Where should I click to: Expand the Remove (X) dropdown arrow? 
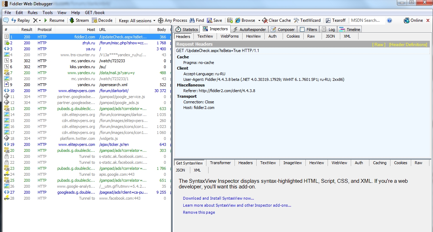pyautogui.click(x=40, y=21)
